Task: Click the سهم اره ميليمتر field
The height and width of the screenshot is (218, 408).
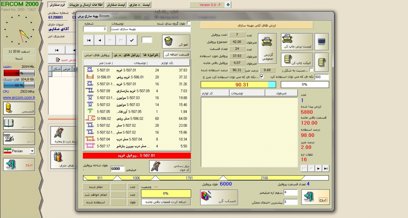Action: (x=290, y=193)
